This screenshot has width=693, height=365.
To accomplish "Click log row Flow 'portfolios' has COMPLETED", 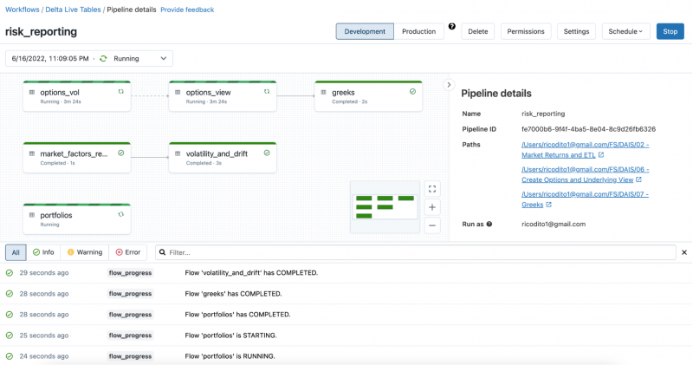I will pos(346,315).
